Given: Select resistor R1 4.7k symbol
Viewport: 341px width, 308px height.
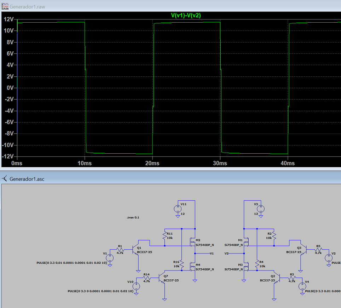Looking at the screenshot, I should [120, 250].
